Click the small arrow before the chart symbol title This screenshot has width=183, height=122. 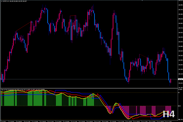point(1,1)
